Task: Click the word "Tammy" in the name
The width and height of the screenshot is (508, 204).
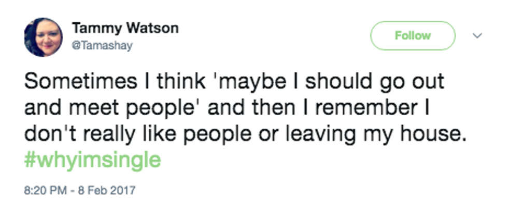Action: pos(97,29)
